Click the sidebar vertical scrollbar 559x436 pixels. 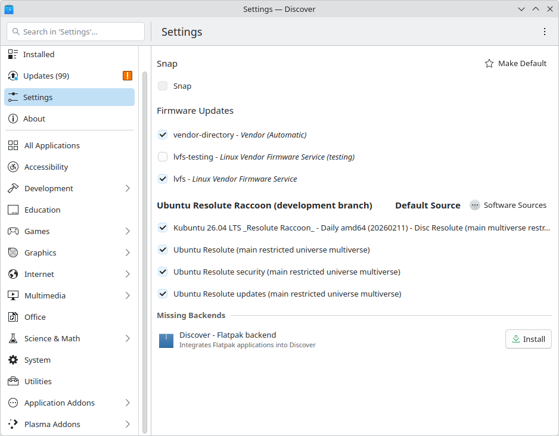coord(145,250)
